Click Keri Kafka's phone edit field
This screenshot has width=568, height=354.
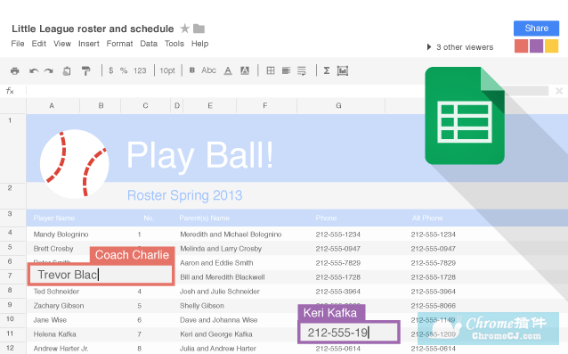(349, 332)
